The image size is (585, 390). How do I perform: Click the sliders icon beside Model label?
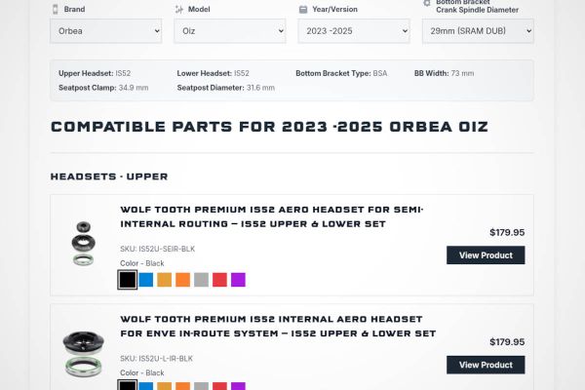(179, 10)
